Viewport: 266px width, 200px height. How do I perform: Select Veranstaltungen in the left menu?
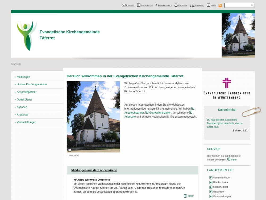(x=26, y=122)
